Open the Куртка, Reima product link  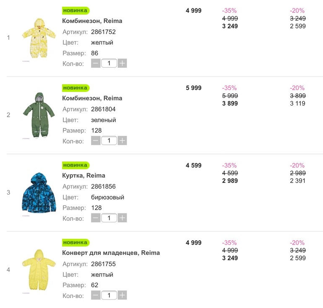83,176
